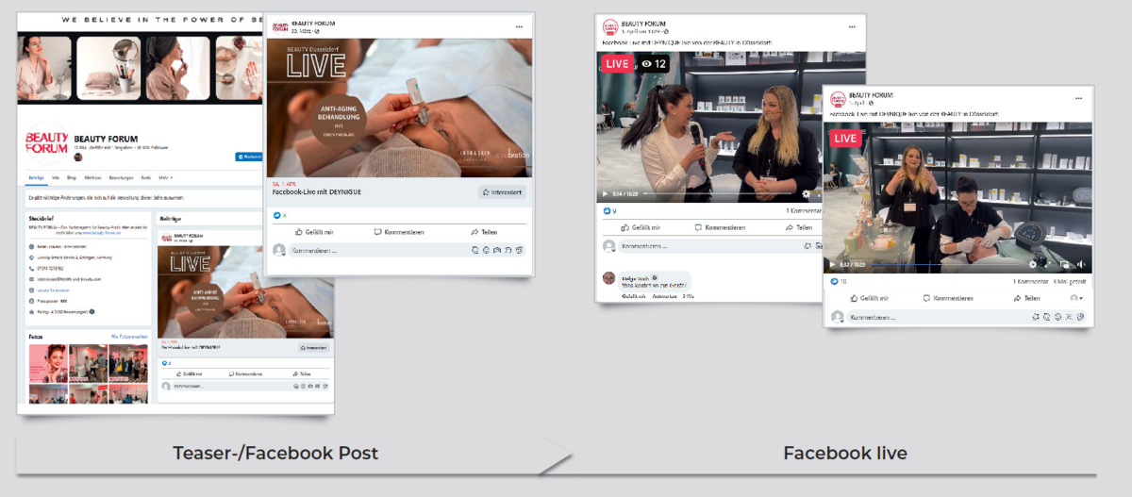The height and width of the screenshot is (497, 1132).
Task: Click Gefällt mir on the small page timeline post
Action: [x=191, y=373]
